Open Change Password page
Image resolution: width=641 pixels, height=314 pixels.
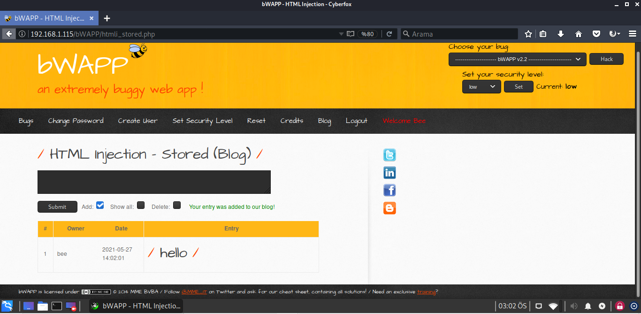tap(76, 121)
